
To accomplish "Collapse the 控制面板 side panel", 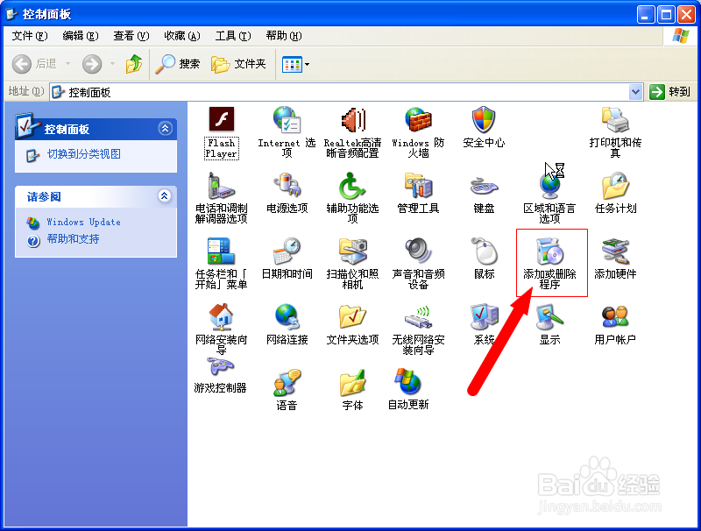I will point(166,129).
